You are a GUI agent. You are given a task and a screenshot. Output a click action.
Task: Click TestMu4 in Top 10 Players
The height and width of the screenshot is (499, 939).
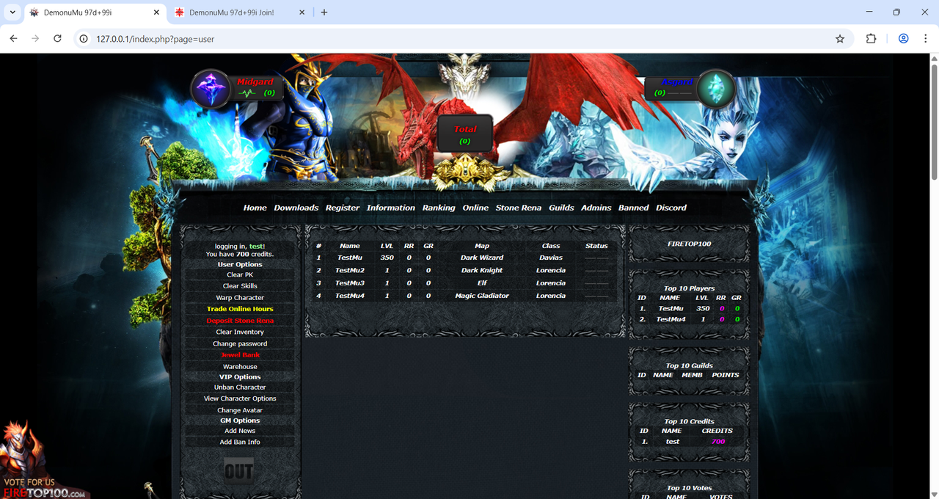(x=671, y=320)
